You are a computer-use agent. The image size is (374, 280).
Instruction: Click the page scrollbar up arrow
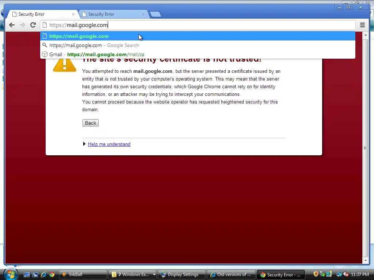(365, 35)
